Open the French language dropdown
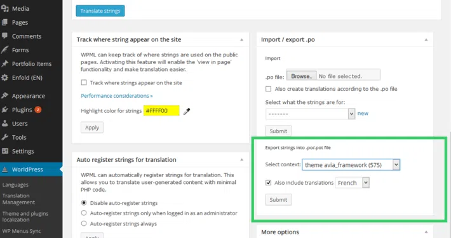 click(352, 183)
